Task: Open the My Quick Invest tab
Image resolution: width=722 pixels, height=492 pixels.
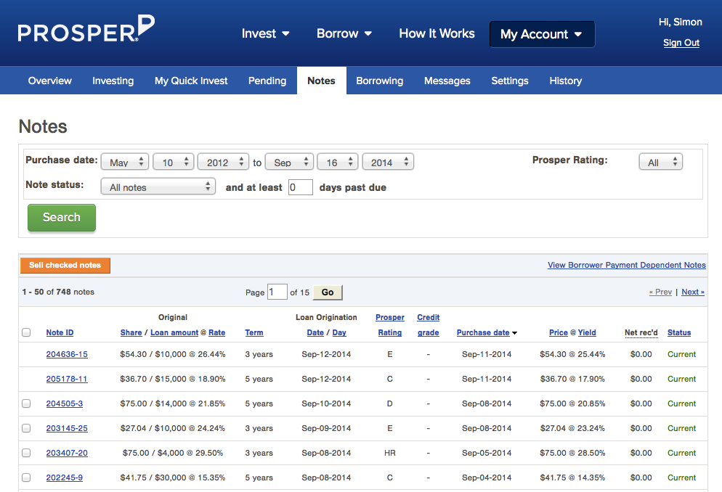Action: 191,81
